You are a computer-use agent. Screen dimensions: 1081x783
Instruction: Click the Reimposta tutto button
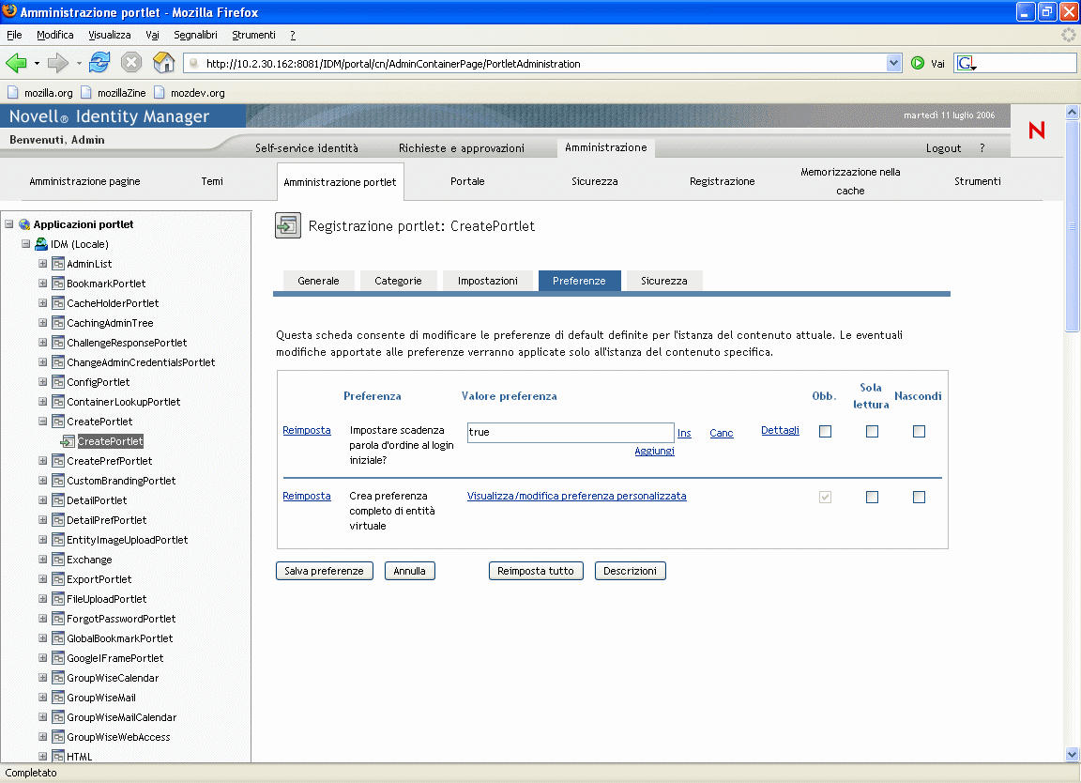(x=536, y=571)
